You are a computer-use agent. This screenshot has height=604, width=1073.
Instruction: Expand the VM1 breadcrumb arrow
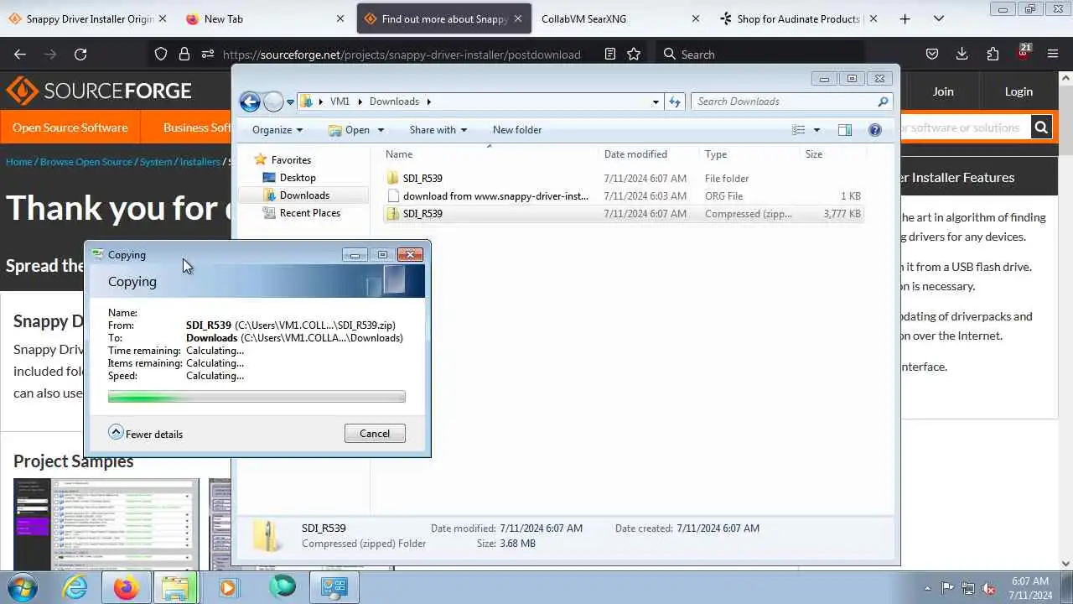click(361, 102)
